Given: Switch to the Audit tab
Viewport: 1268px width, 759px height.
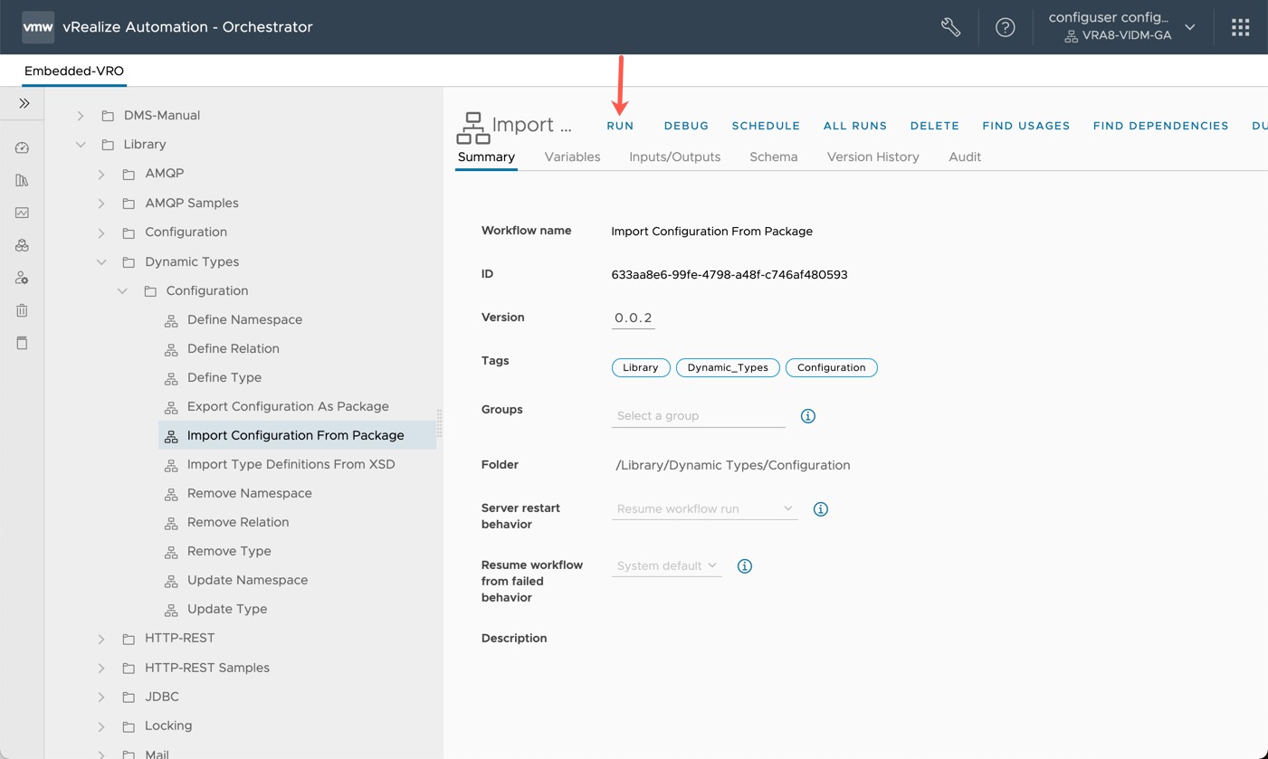Looking at the screenshot, I should [965, 157].
